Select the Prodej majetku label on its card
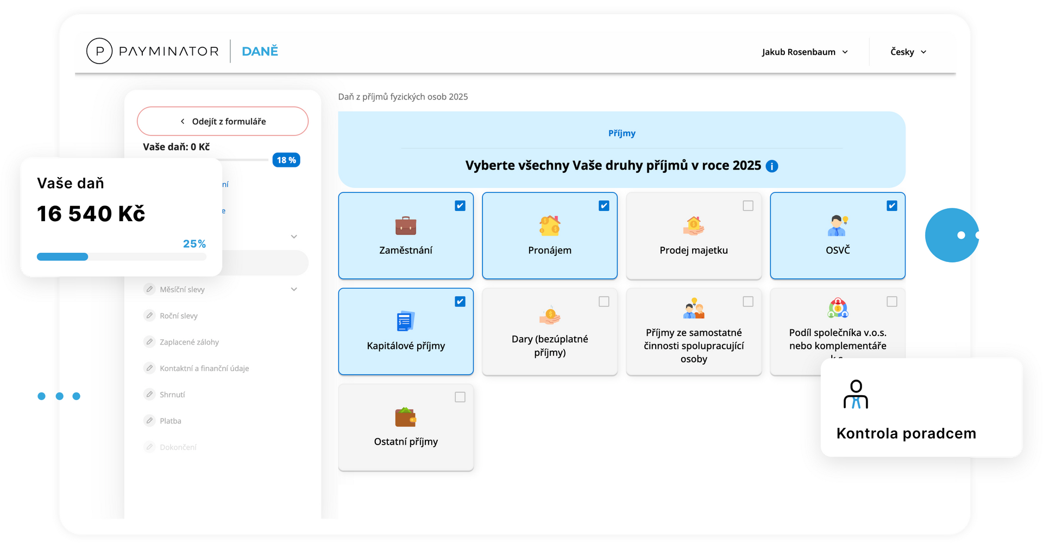Image resolution: width=1043 pixels, height=549 pixels. 694,250
